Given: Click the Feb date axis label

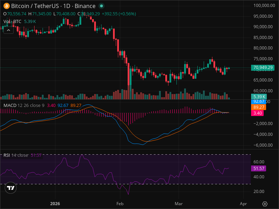Looking at the screenshot, I should point(120,204).
